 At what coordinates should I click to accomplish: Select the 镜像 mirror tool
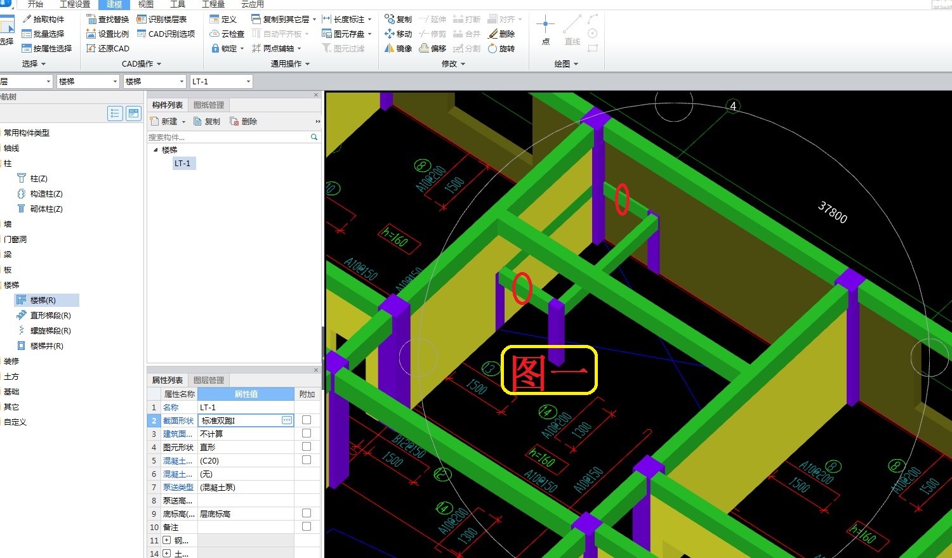[x=398, y=48]
